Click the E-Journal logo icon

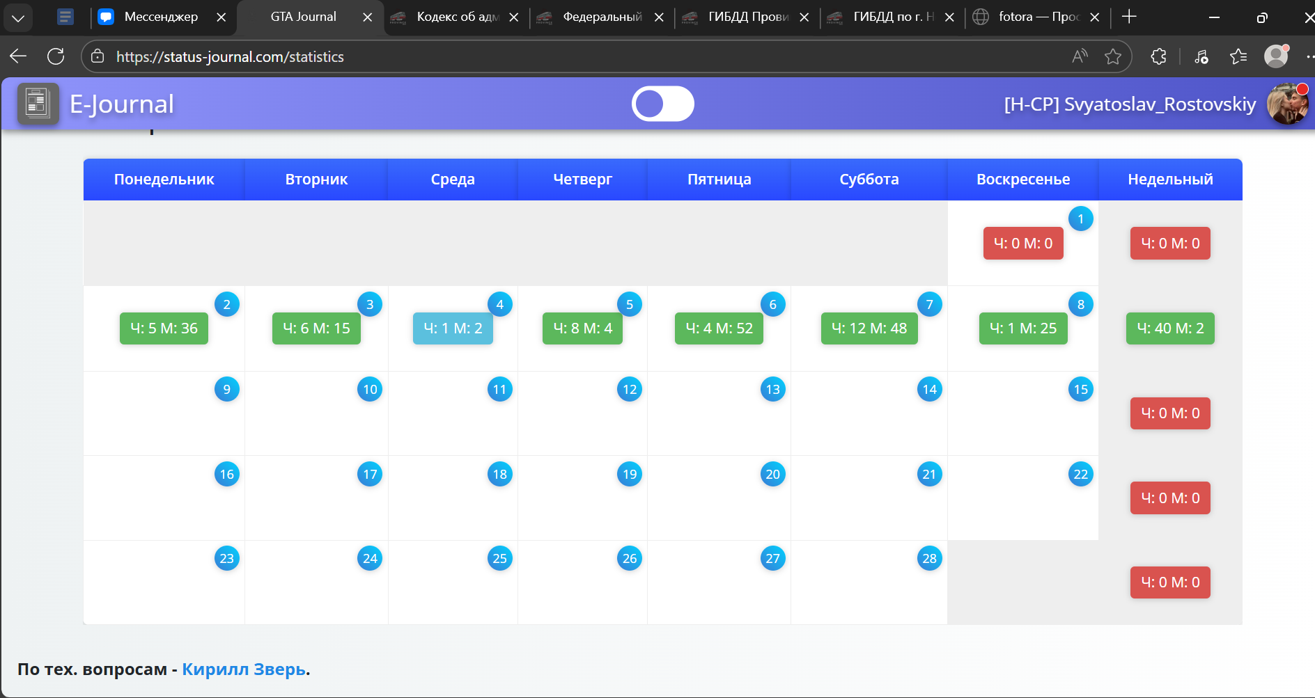coord(38,104)
